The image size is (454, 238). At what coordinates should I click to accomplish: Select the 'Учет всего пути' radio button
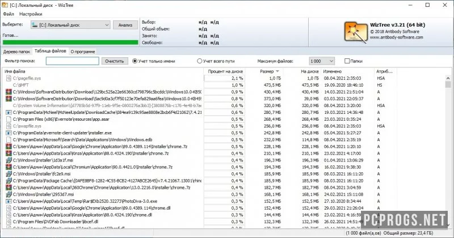click(200, 61)
